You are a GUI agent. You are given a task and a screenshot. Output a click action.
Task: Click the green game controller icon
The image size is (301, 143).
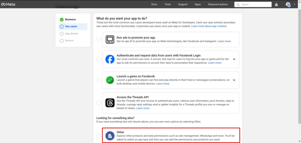pyautogui.click(x=110, y=80)
